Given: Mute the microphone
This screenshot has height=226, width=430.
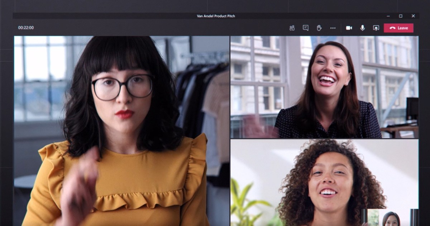Looking at the screenshot, I should [x=362, y=28].
